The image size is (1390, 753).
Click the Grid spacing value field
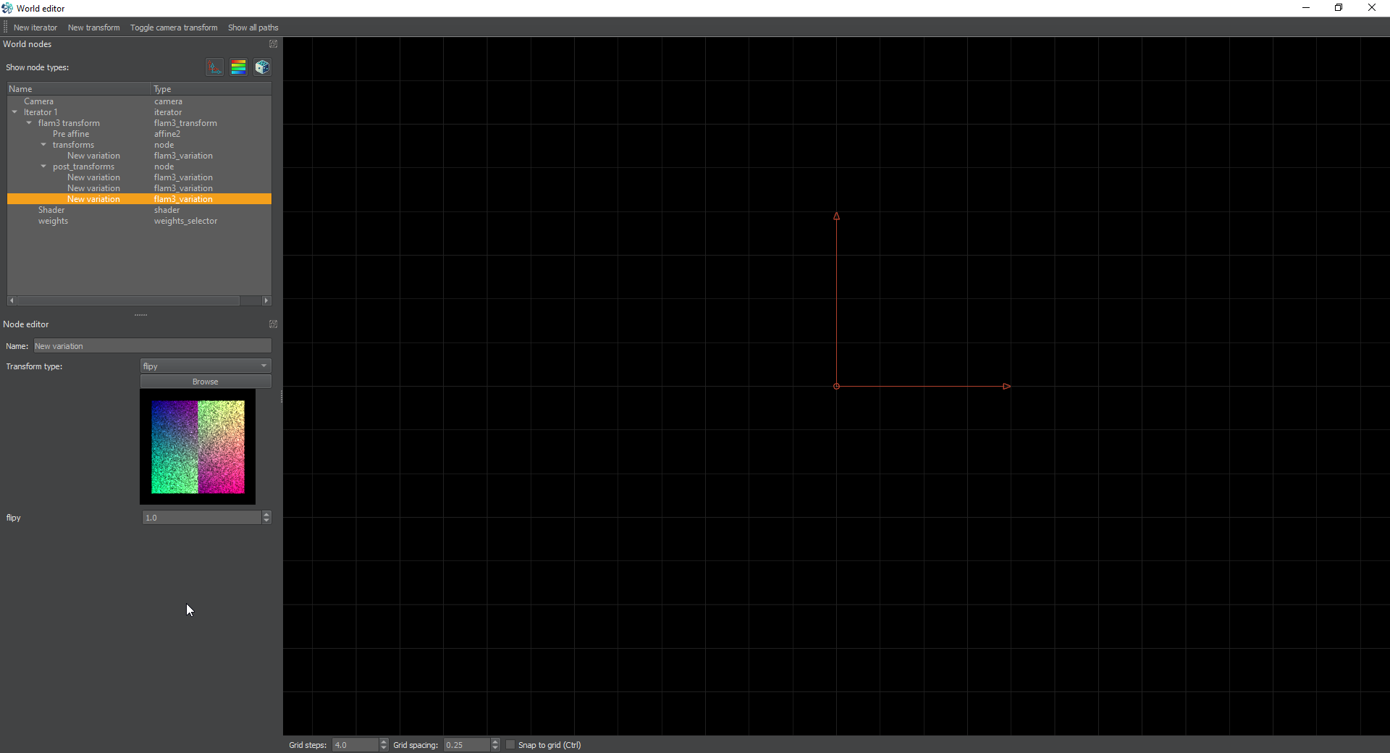pos(467,745)
